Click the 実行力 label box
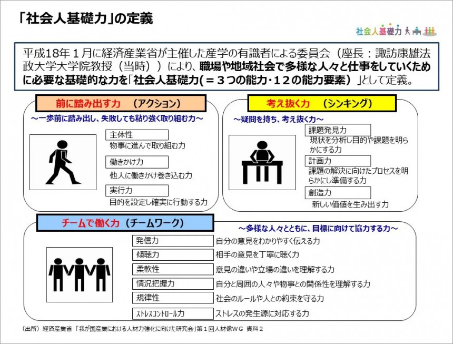Image resolution: width=453 pixels, height=344 pixels. [137, 190]
